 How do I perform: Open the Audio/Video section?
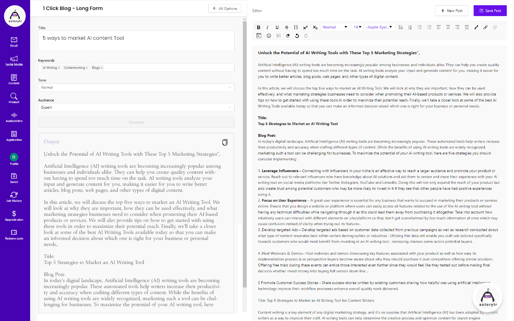[x=14, y=117]
